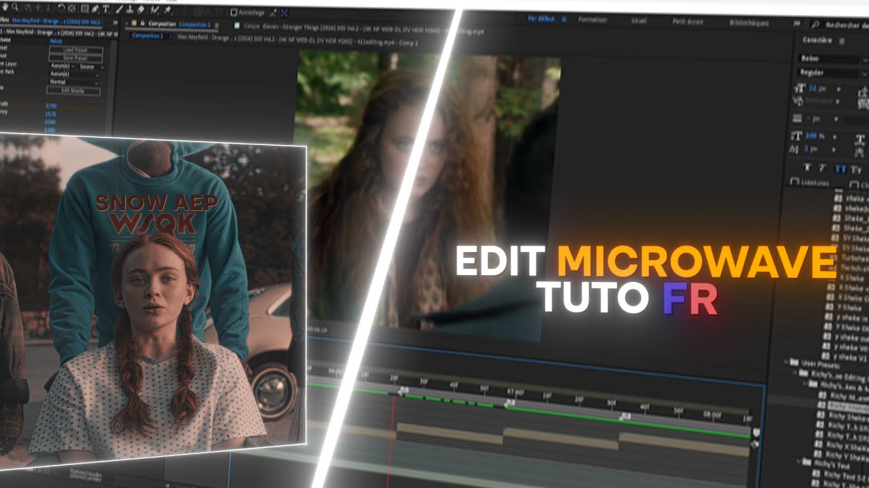Click the horizontal scale T icon
The image size is (869, 488).
click(x=861, y=139)
